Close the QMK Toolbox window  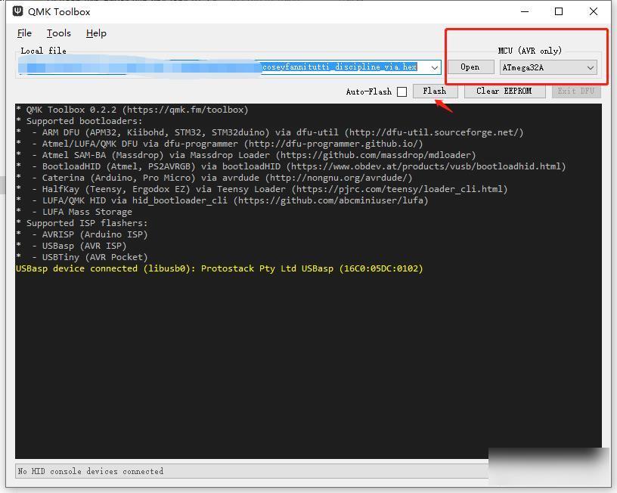(x=594, y=11)
